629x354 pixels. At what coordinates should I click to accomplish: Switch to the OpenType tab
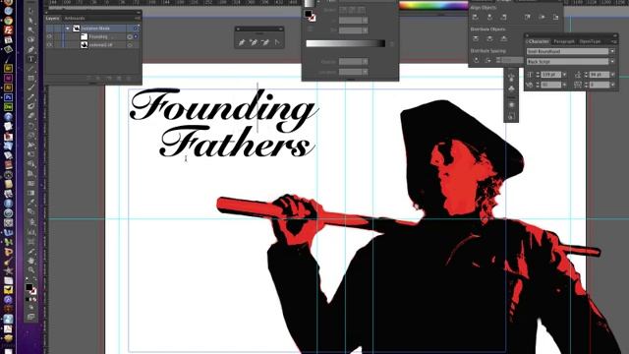point(590,41)
